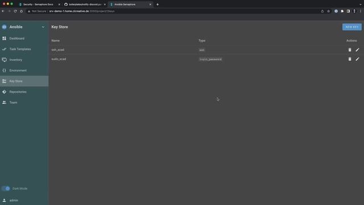The width and height of the screenshot is (364, 205).
Task: Toggle the browser side panel icon
Action: pos(348,11)
